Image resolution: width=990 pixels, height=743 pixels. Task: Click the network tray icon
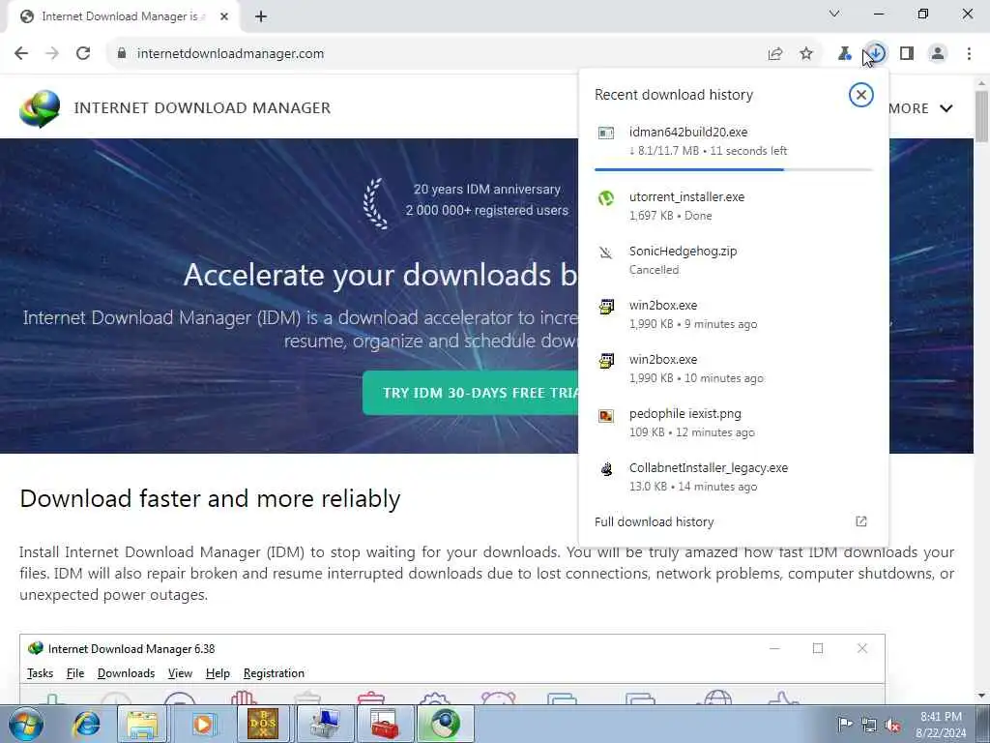click(869, 726)
